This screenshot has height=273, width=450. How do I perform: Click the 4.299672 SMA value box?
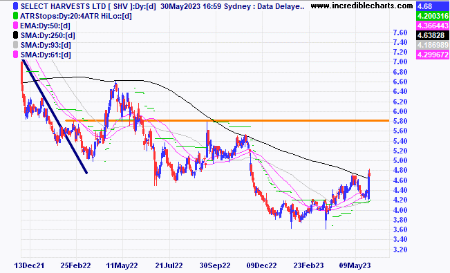coord(433,55)
